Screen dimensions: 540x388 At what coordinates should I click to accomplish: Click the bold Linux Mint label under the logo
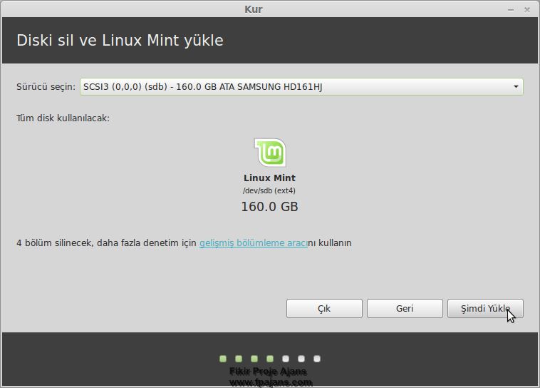pos(269,178)
